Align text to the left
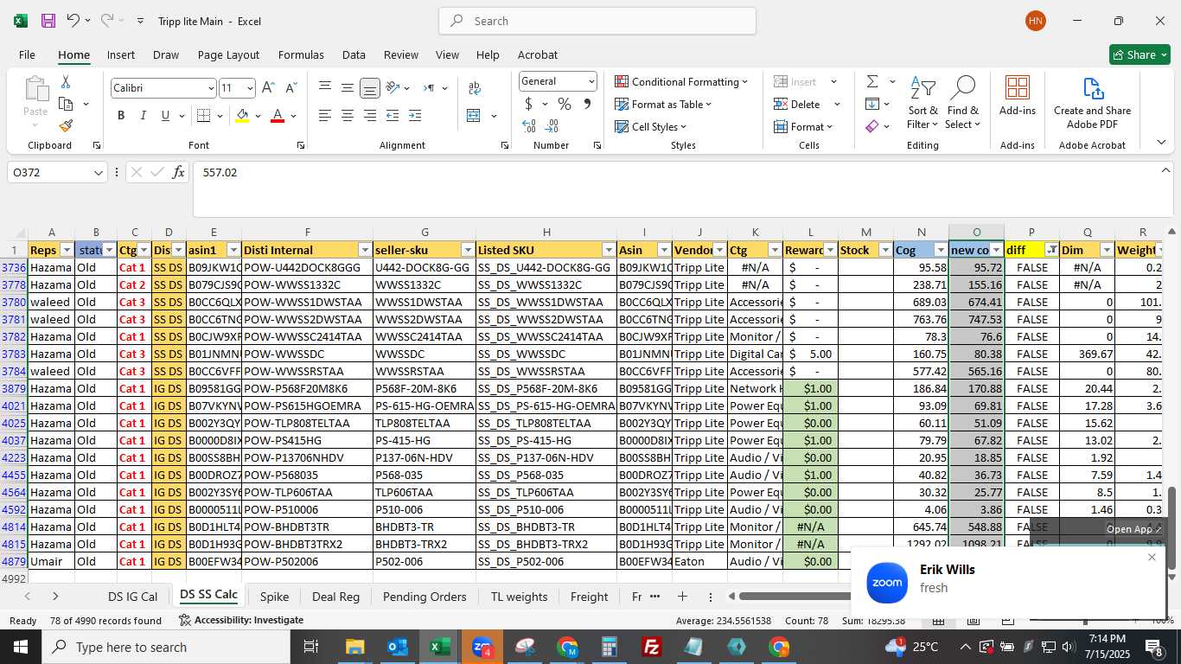This screenshot has width=1181, height=664. 324,116
